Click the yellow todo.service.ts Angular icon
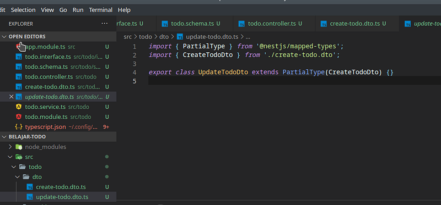Screen dimensions: 441x205 (x=19, y=107)
